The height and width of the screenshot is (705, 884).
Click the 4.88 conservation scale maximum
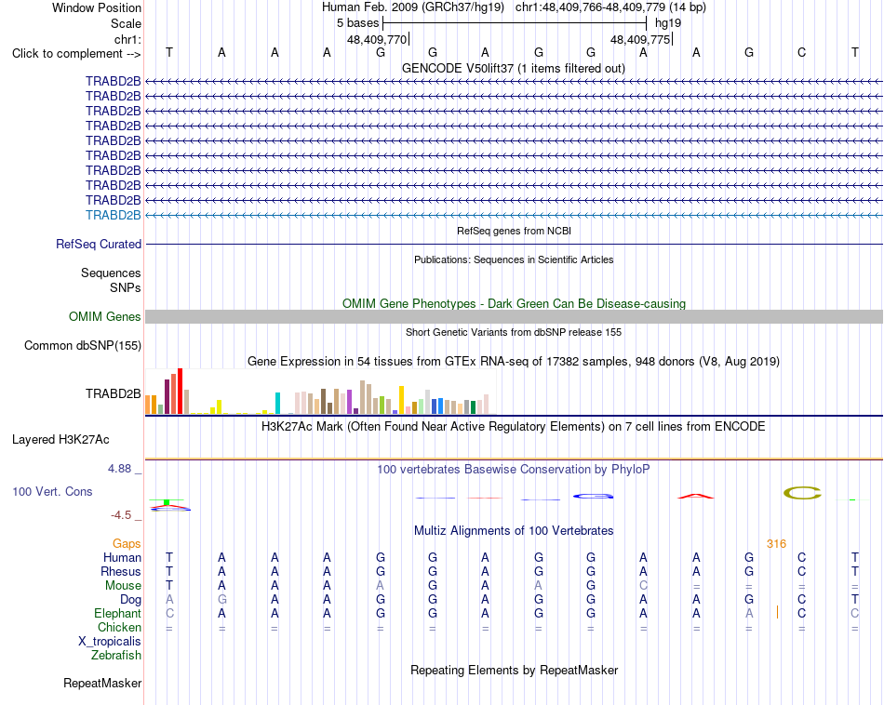pyautogui.click(x=119, y=469)
